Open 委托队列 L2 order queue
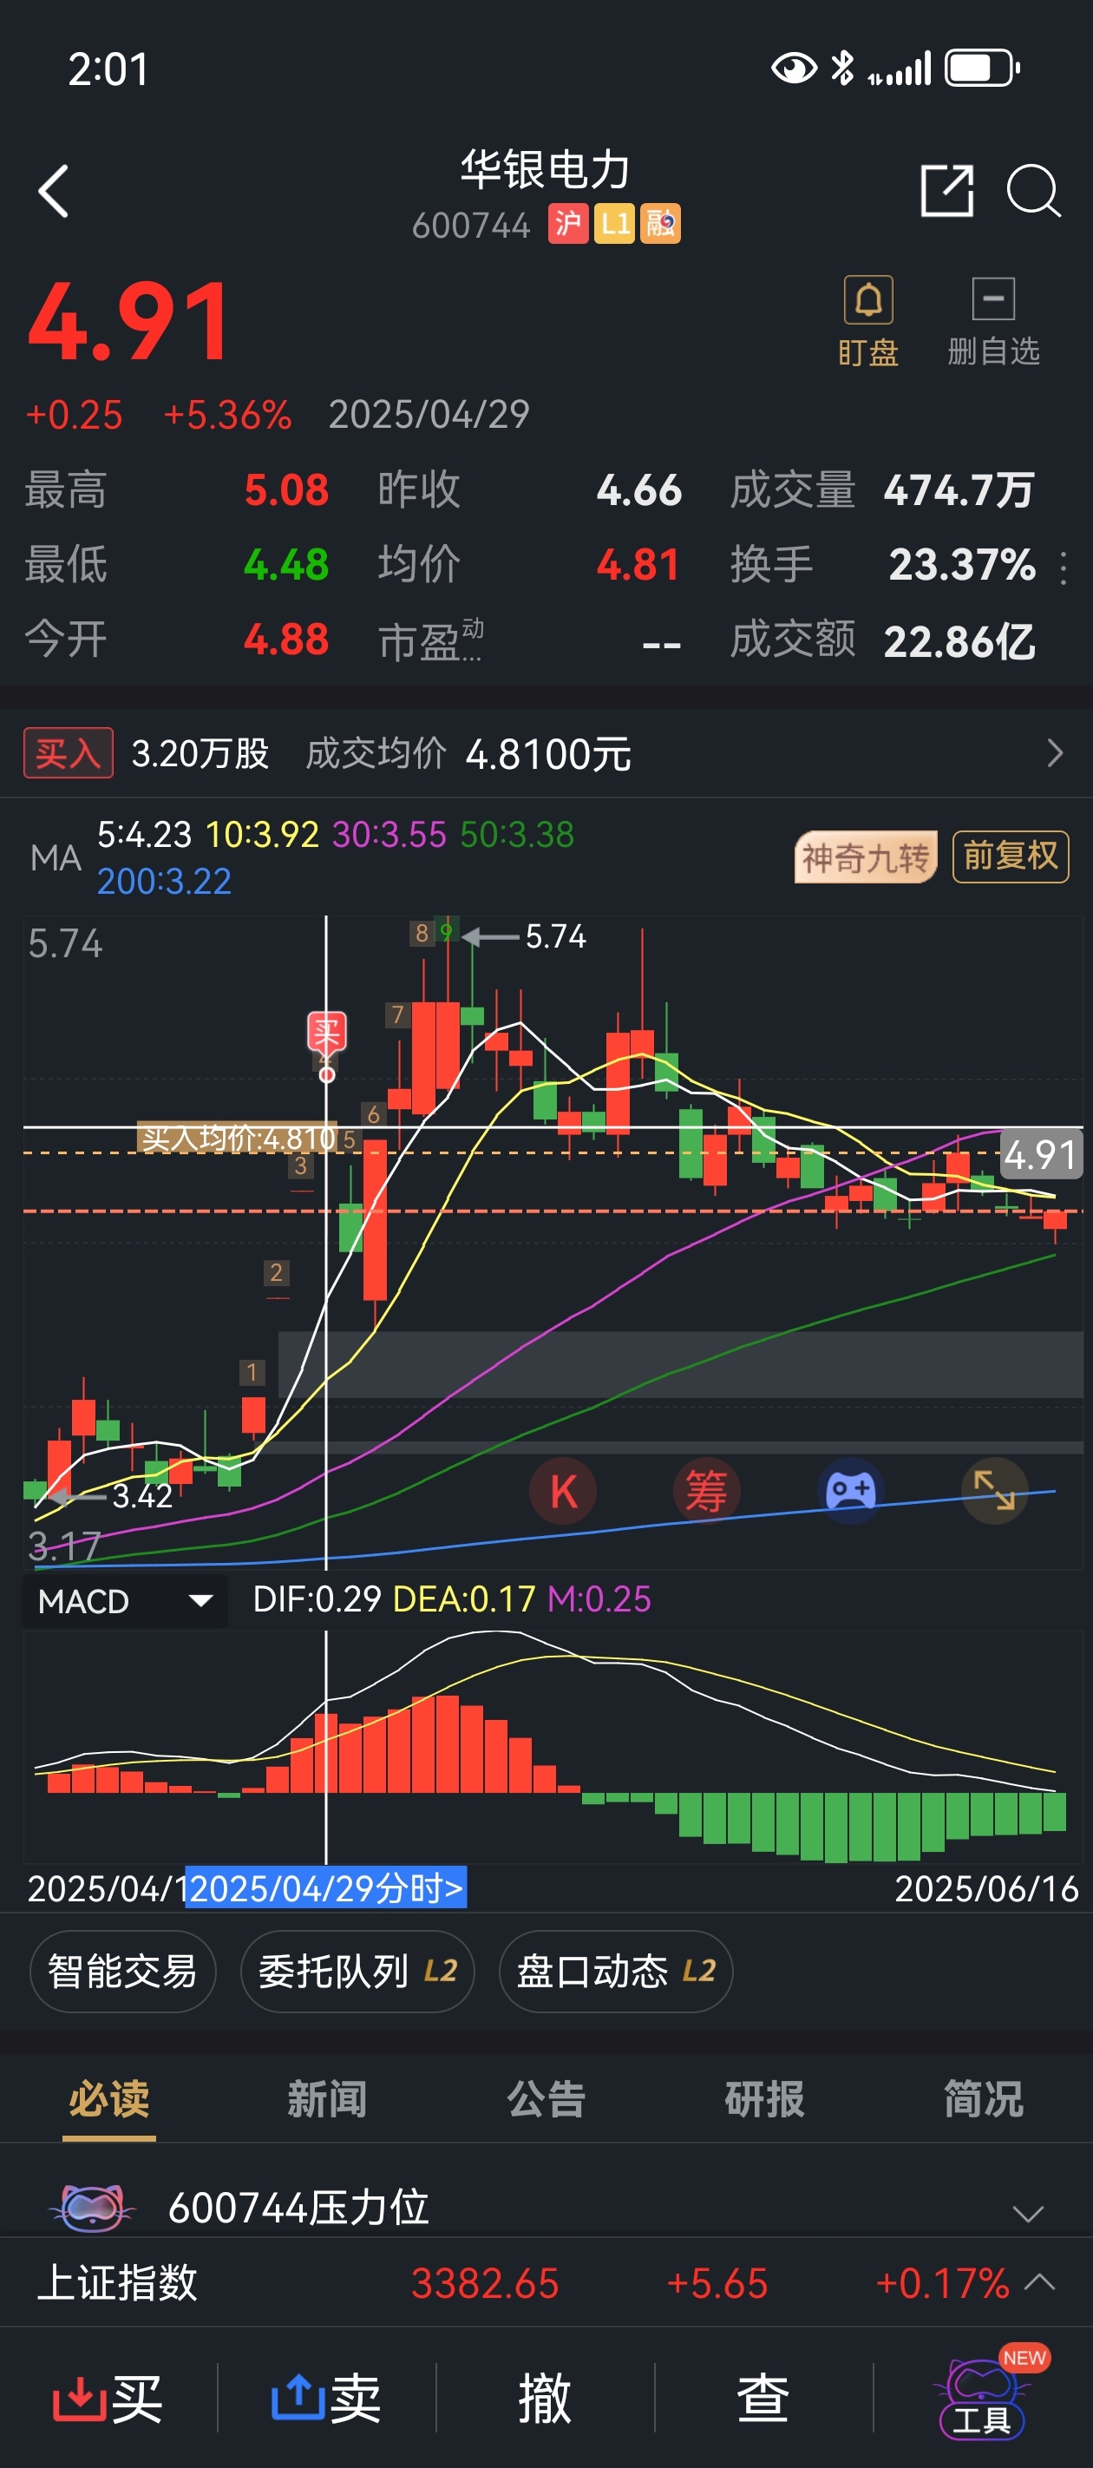This screenshot has height=2468, width=1093. (x=357, y=1972)
